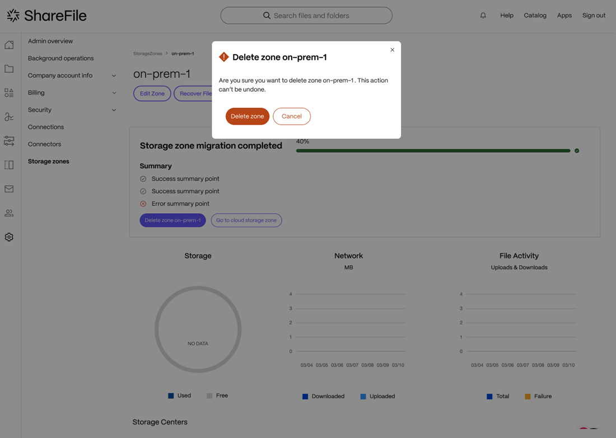
Task: Click the Free legend swatch
Action: pyautogui.click(x=209, y=395)
